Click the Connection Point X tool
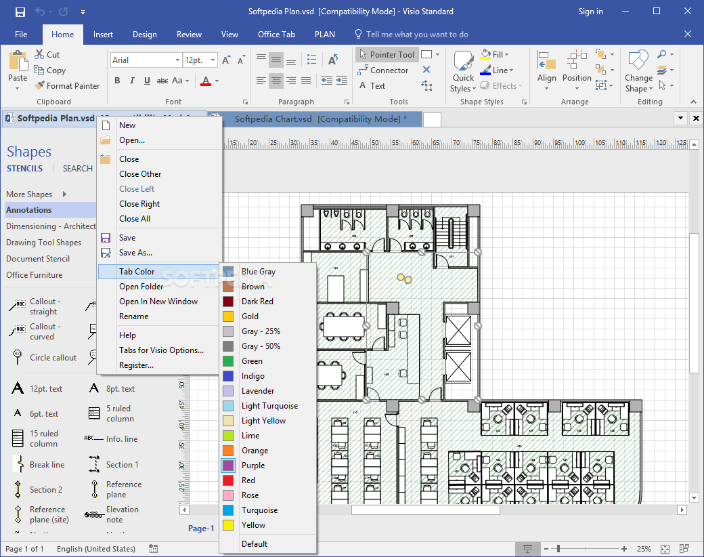The image size is (704, 557). [x=426, y=70]
